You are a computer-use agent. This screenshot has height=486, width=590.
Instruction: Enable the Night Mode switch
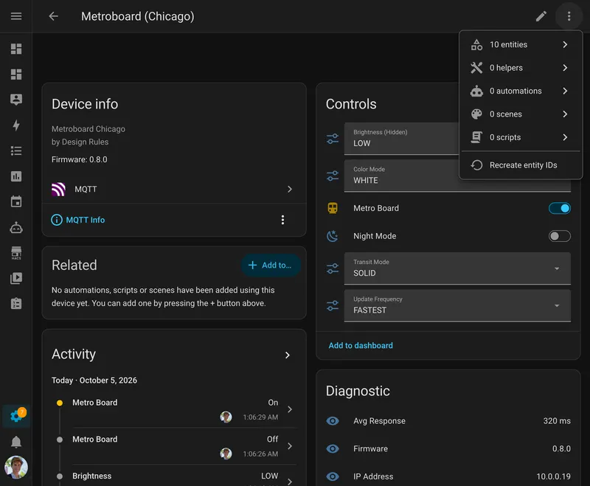560,236
